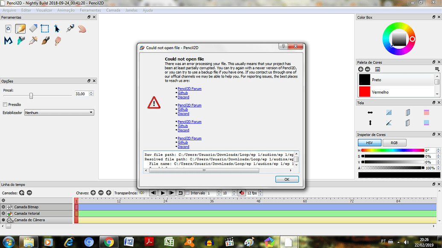Open the Animação menu
This screenshot has height=248, width=442.
click(x=66, y=10)
